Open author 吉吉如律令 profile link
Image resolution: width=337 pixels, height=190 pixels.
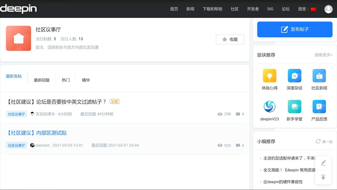(x=45, y=114)
